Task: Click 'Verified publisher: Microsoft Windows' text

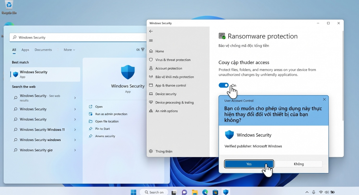Action: tap(253, 146)
